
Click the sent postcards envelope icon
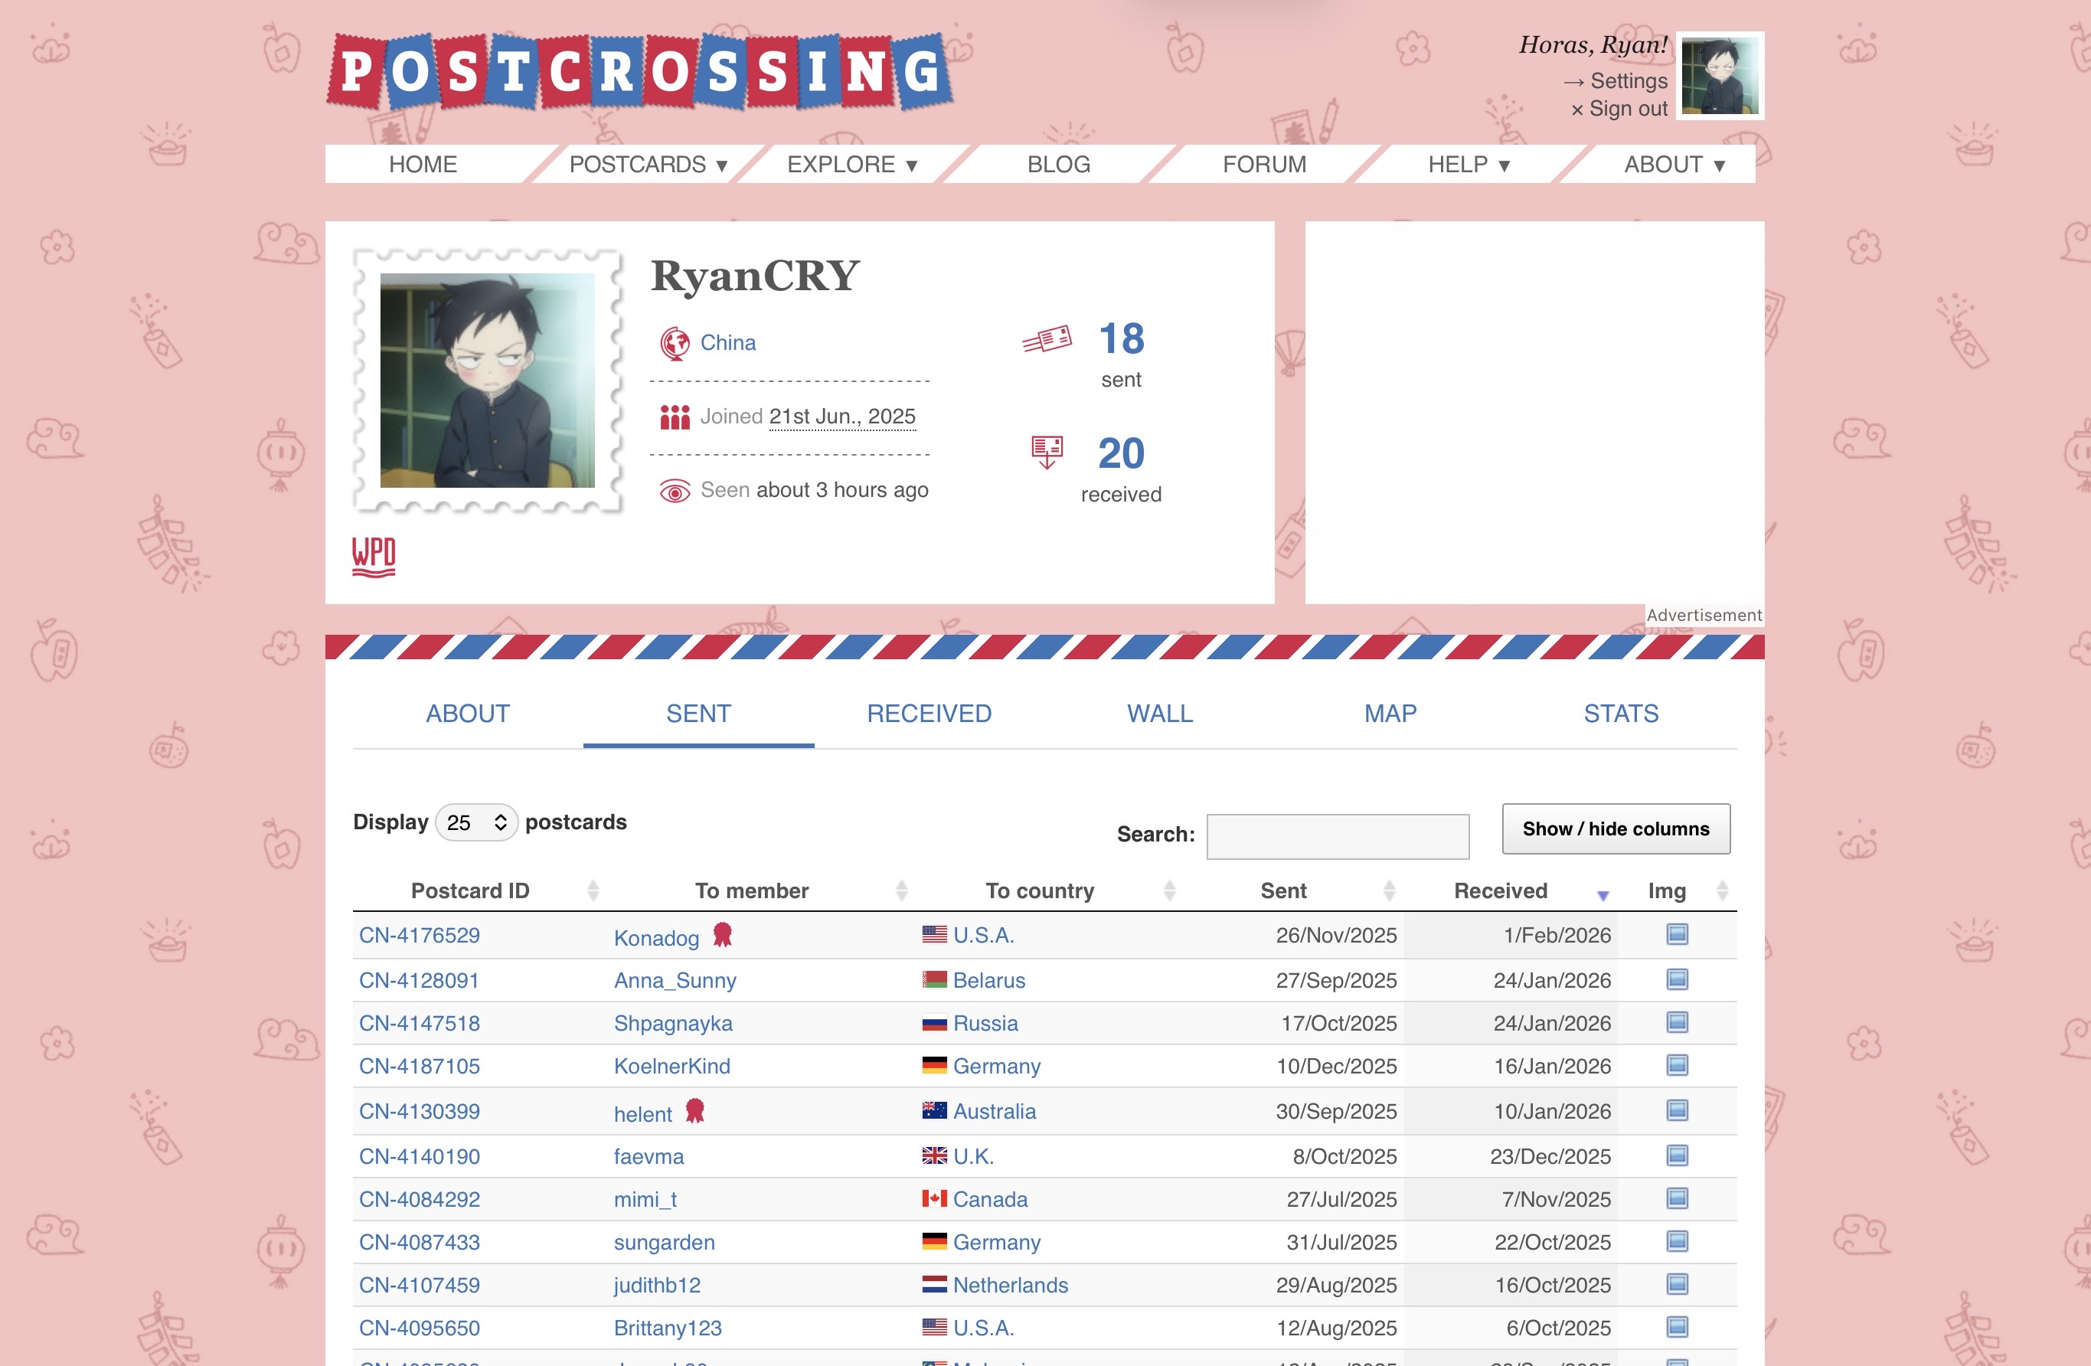(x=1047, y=340)
